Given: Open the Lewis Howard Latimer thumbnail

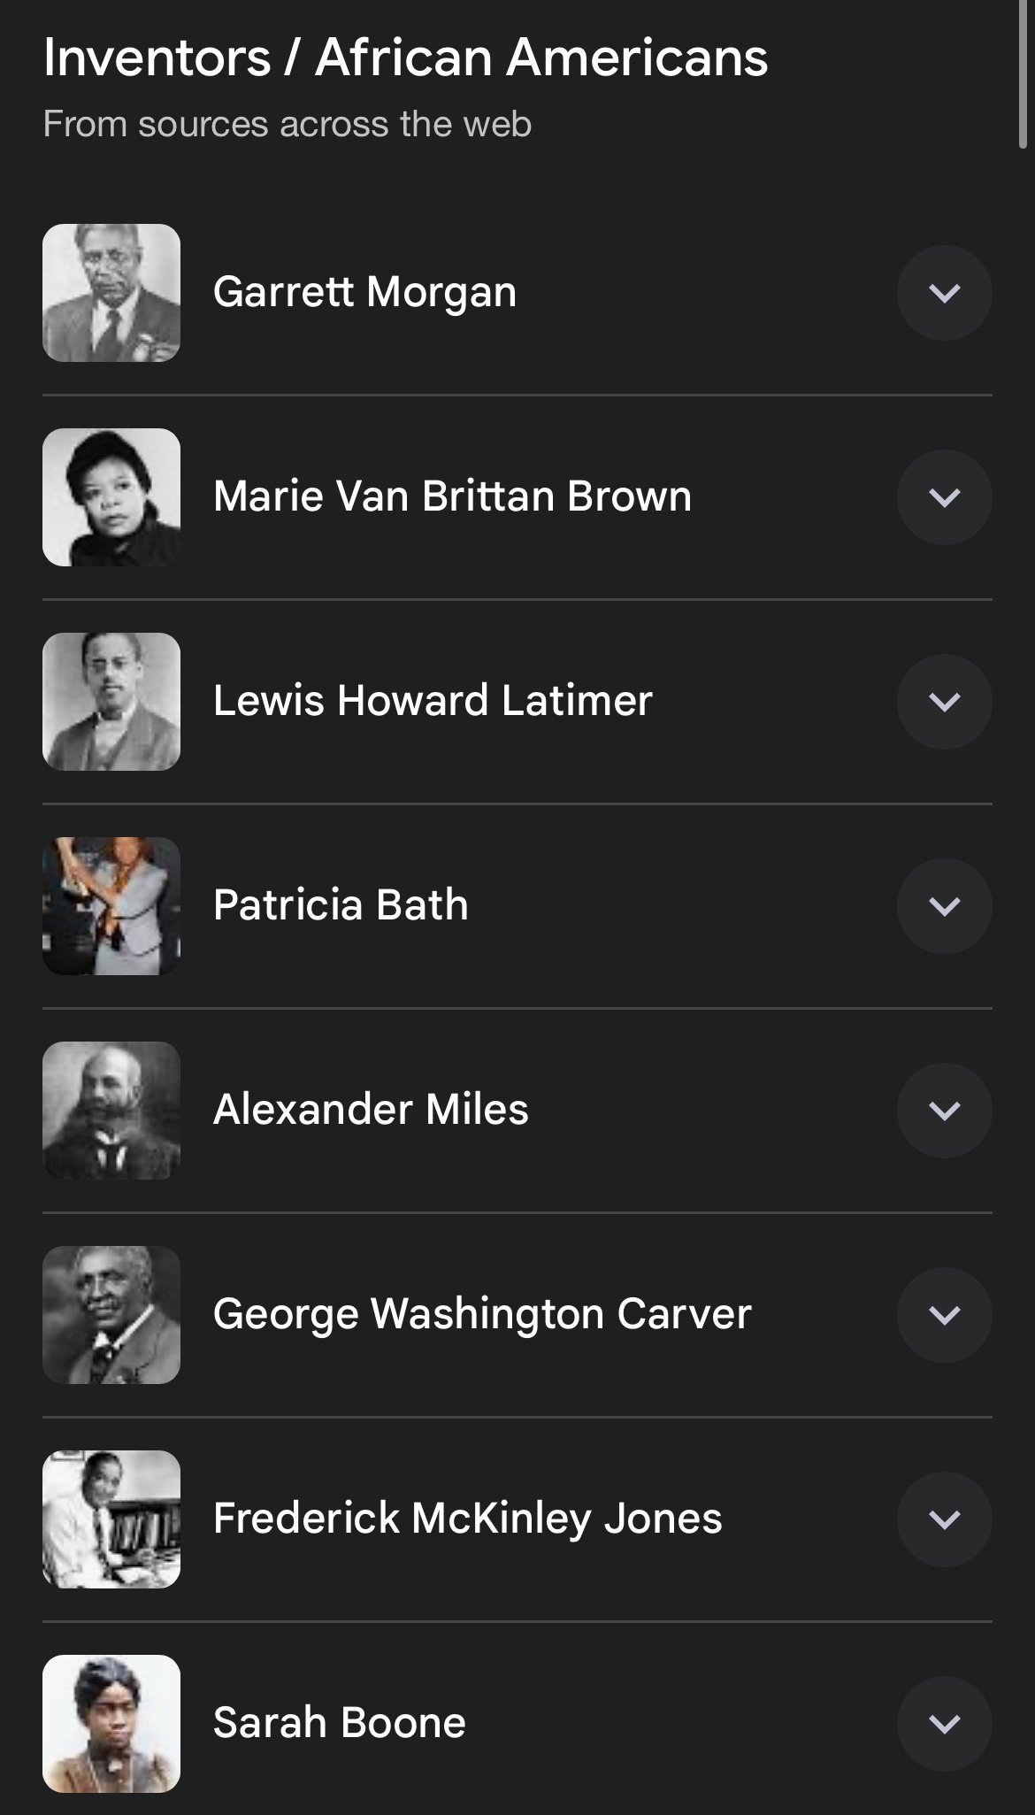Looking at the screenshot, I should pyautogui.click(x=111, y=702).
